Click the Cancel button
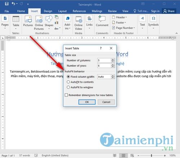Screen dimensions: 180x158 click(106, 102)
